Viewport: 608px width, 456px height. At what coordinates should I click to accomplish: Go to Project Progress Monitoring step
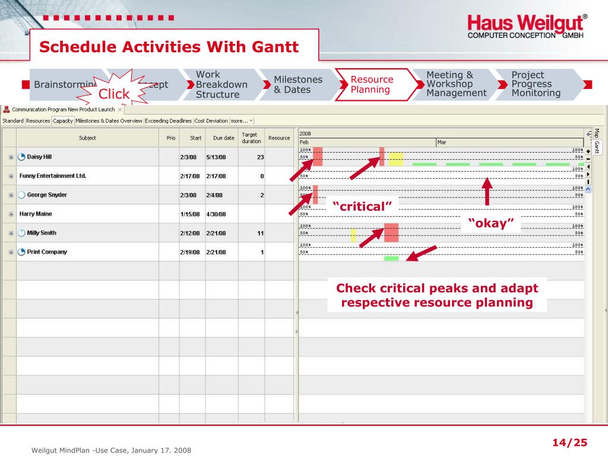(x=536, y=84)
